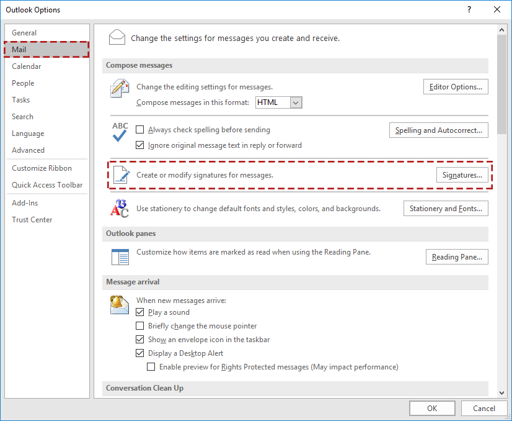This screenshot has height=421, width=512.
Task: Enable Always check spelling before sending
Action: pyautogui.click(x=139, y=130)
